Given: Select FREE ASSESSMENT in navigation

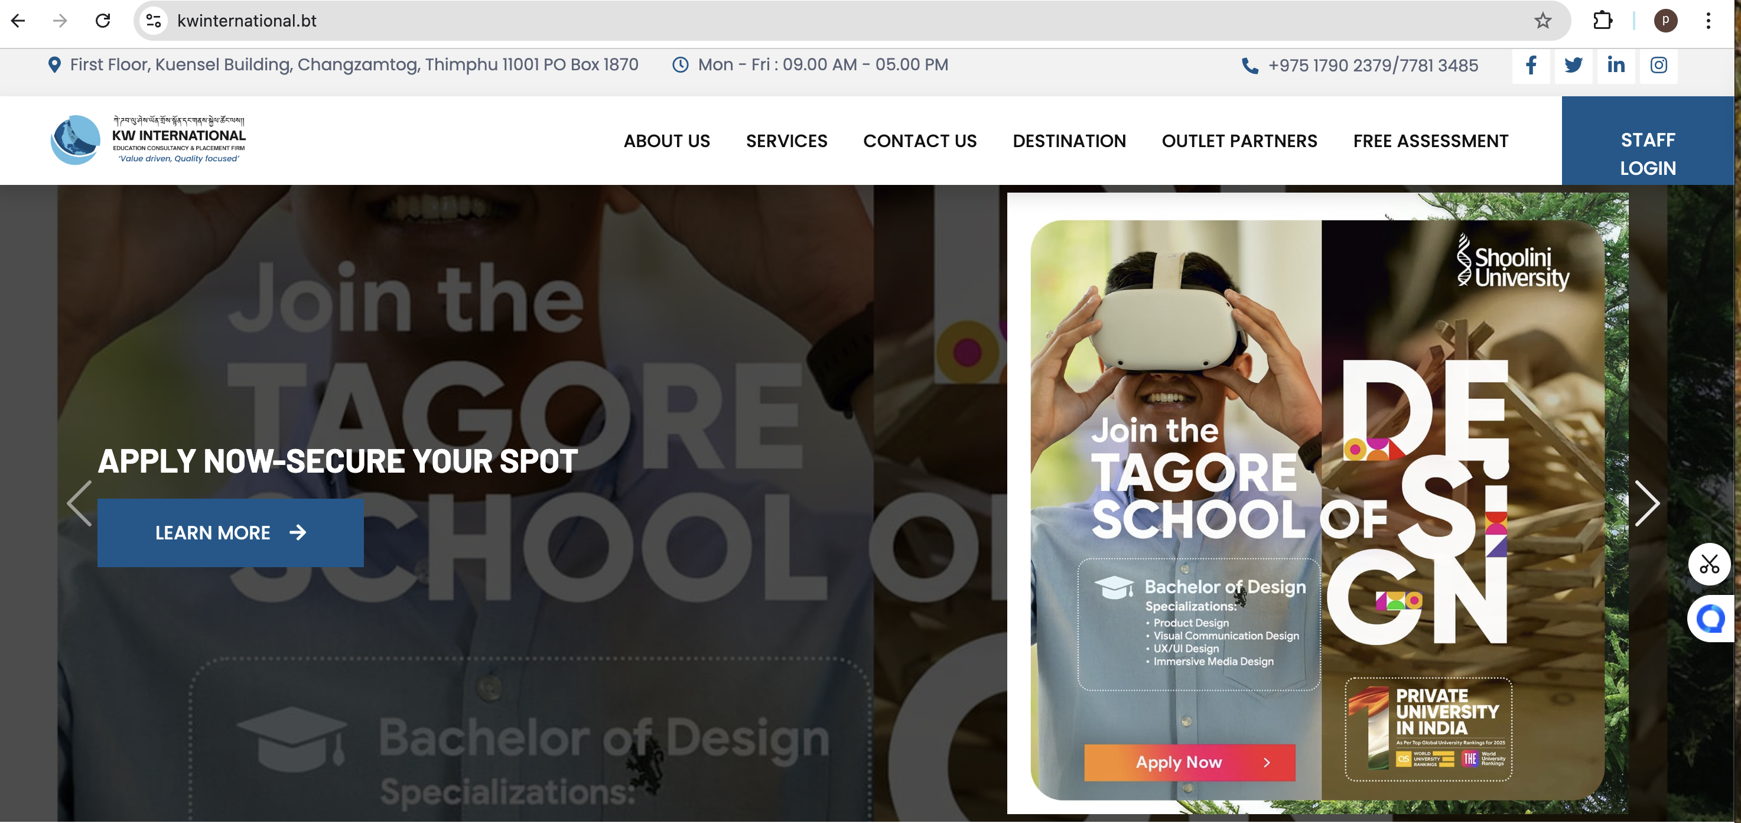Looking at the screenshot, I should pos(1431,141).
